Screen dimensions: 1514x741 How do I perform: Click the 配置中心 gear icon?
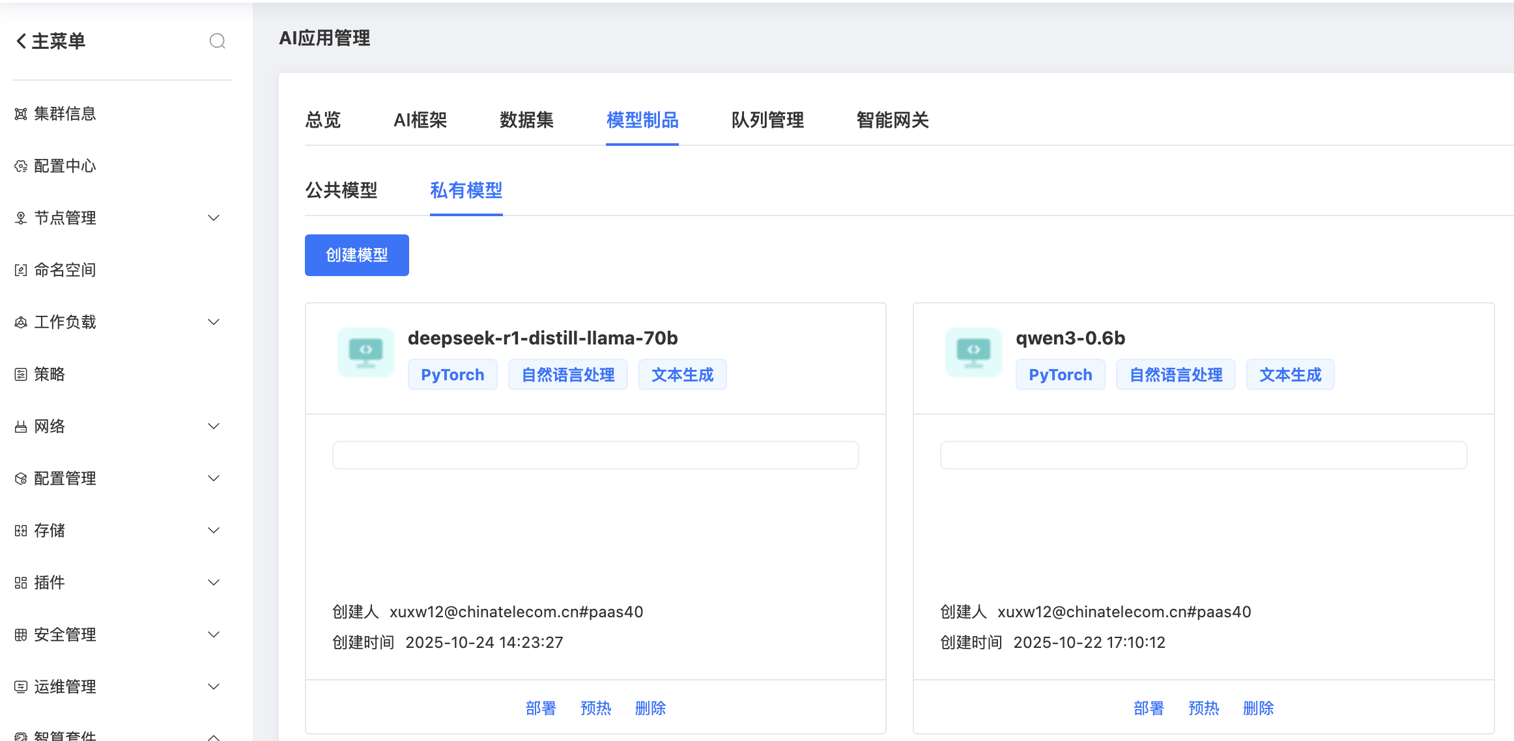point(21,166)
